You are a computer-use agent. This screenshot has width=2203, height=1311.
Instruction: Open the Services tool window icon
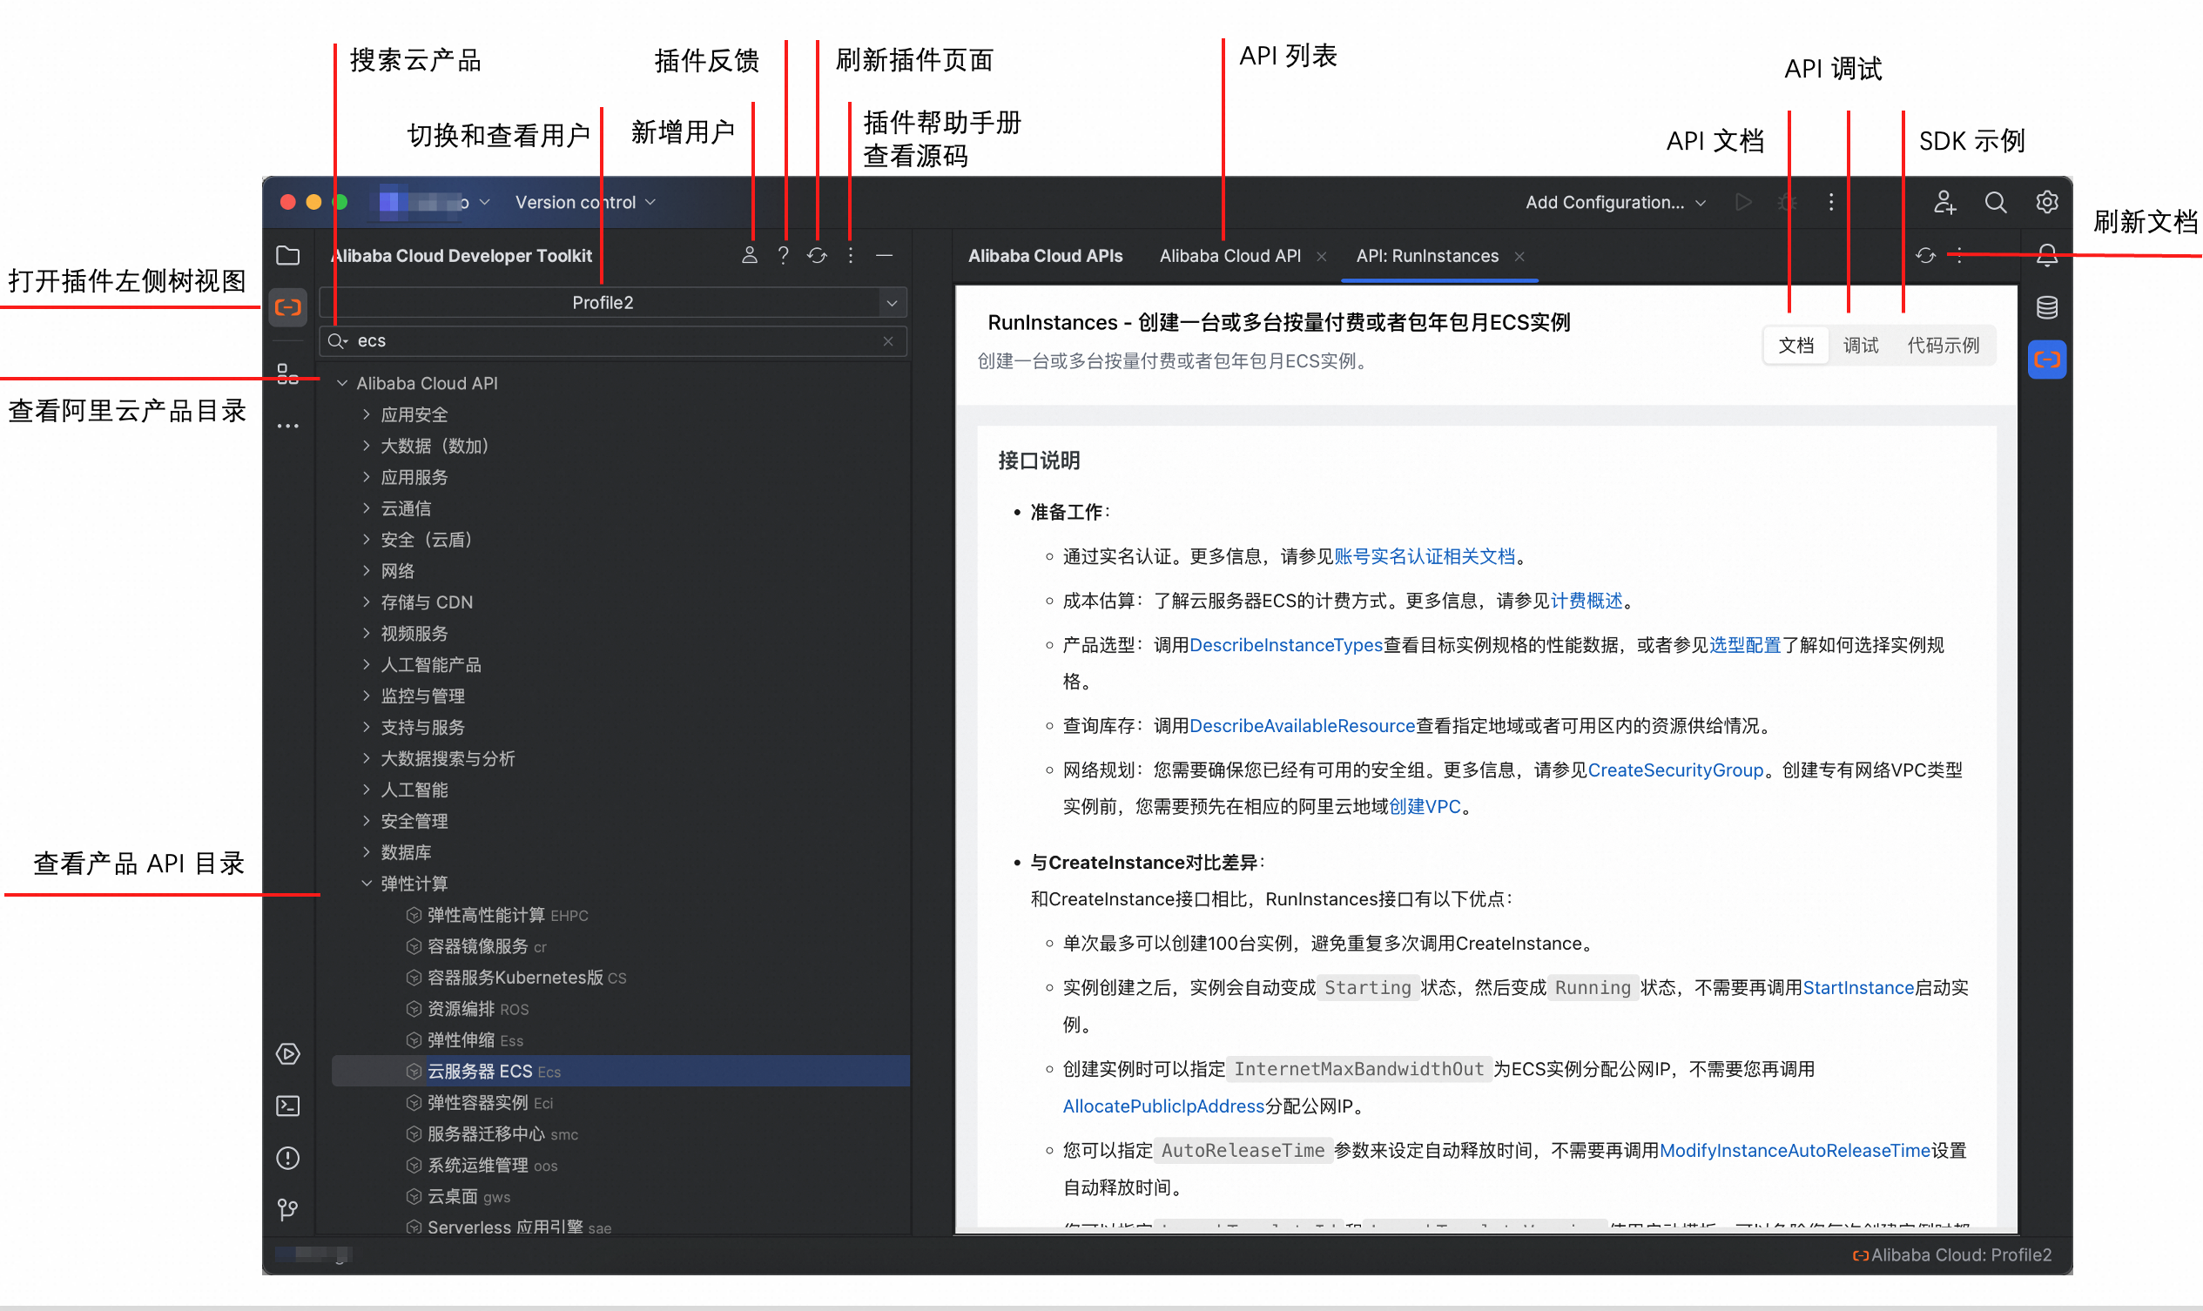pos(288,1054)
